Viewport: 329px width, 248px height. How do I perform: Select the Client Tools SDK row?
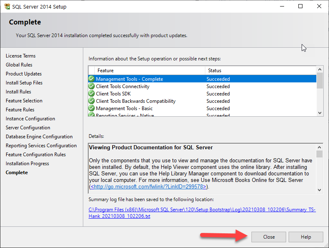[202, 93]
